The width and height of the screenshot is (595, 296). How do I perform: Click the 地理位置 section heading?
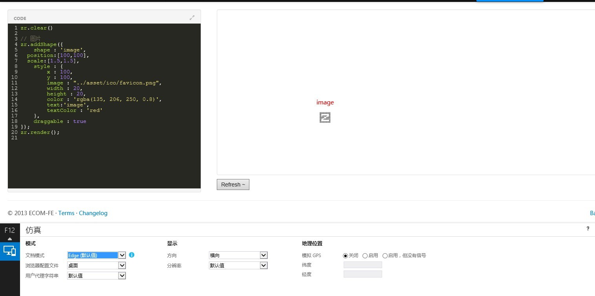(x=312, y=244)
